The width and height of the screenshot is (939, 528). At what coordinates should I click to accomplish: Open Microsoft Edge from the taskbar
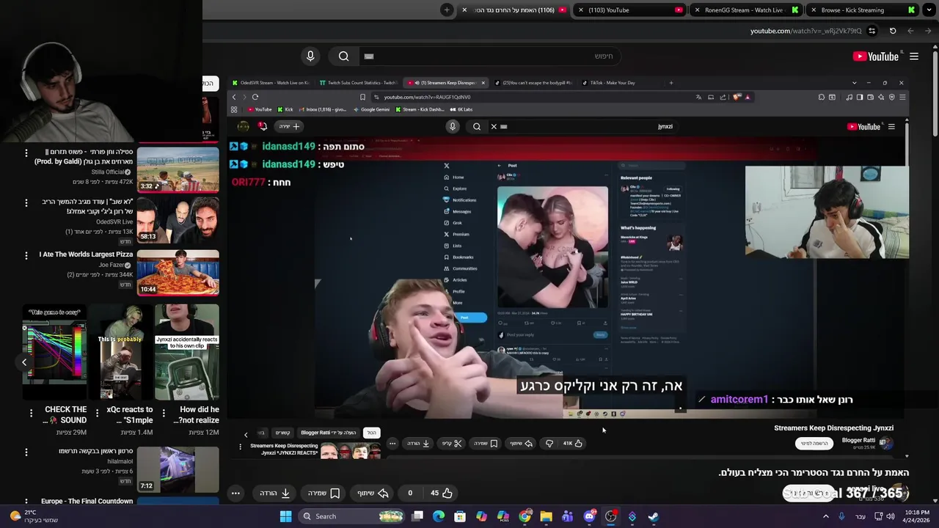(439, 516)
